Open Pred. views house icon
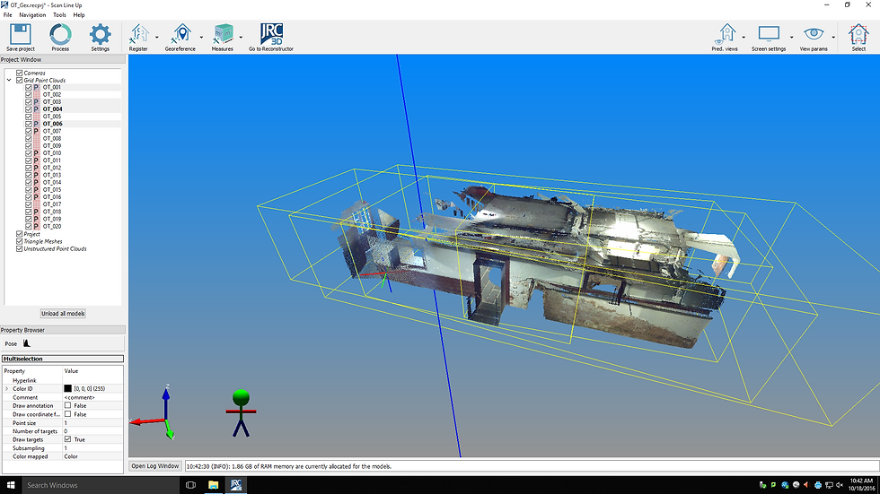The height and width of the screenshot is (494, 880). (x=726, y=34)
